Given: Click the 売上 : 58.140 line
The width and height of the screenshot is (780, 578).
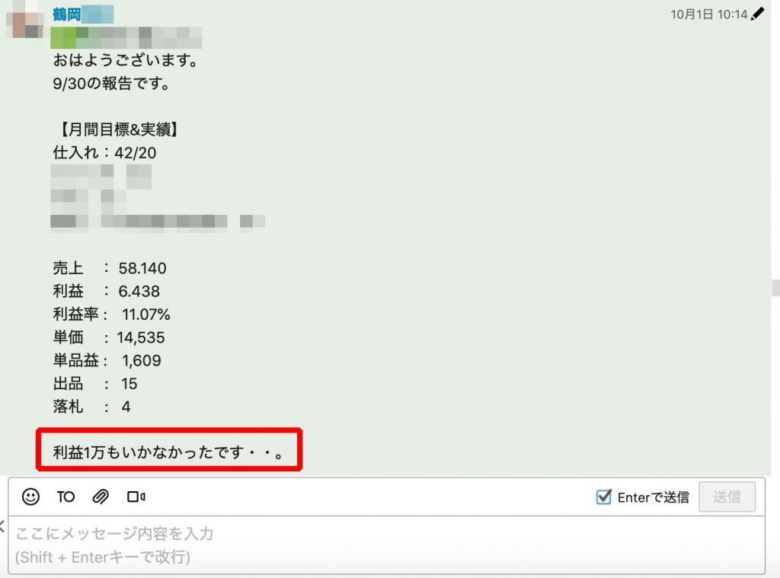Looking at the screenshot, I should click(110, 268).
